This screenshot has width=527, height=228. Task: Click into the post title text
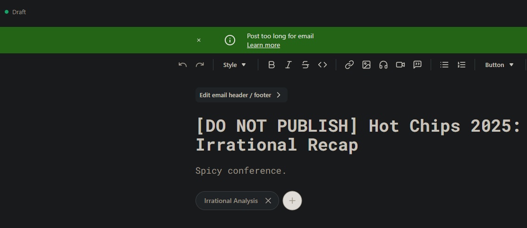(357, 135)
